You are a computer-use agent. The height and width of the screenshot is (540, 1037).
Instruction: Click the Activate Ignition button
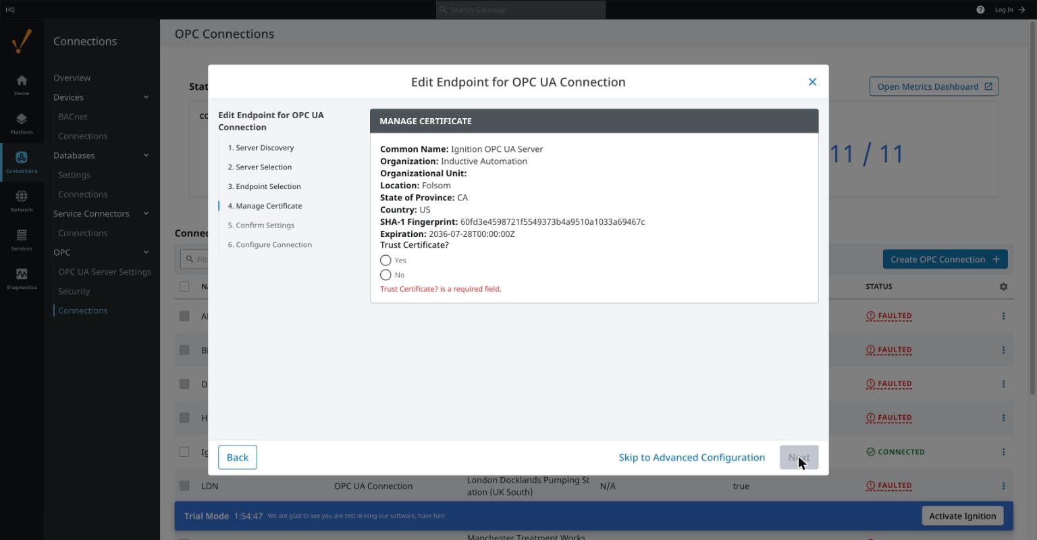pos(963,516)
